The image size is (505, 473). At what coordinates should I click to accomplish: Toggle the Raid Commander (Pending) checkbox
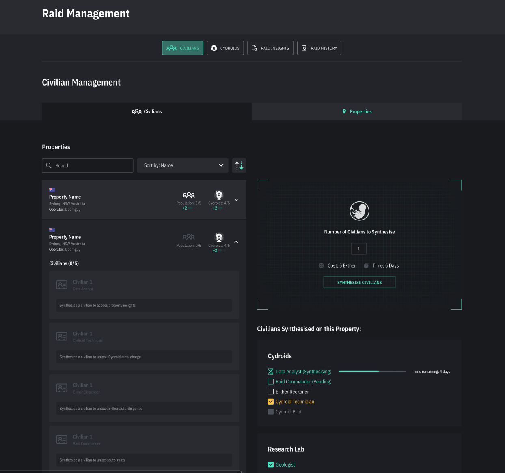(x=271, y=382)
